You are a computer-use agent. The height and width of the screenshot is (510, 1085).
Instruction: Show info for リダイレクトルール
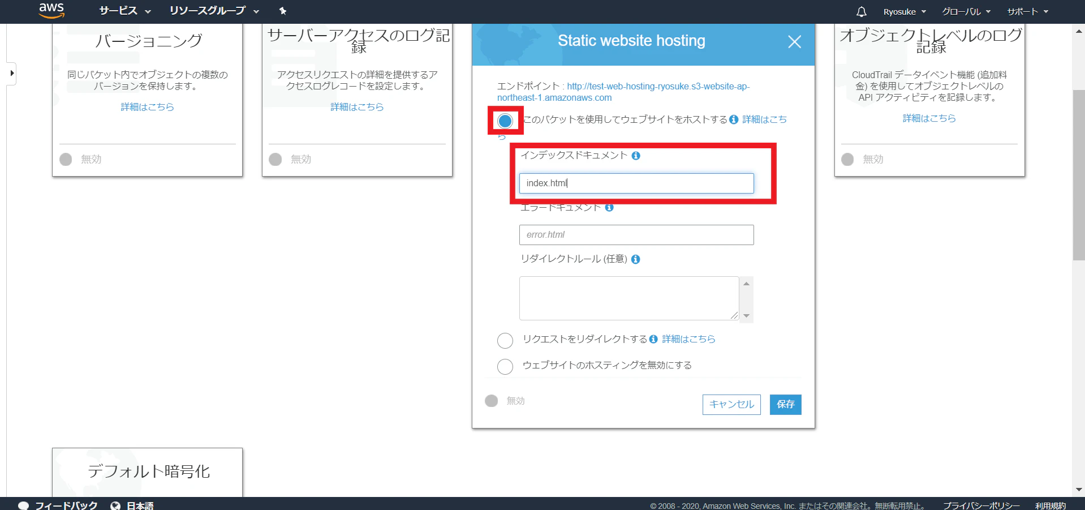point(636,259)
